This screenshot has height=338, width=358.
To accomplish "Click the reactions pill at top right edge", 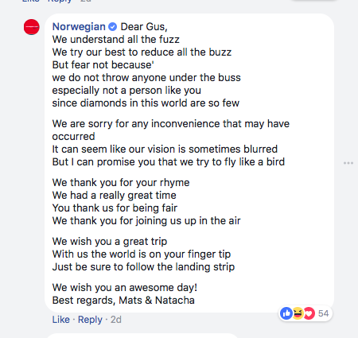I will (314, 1).
